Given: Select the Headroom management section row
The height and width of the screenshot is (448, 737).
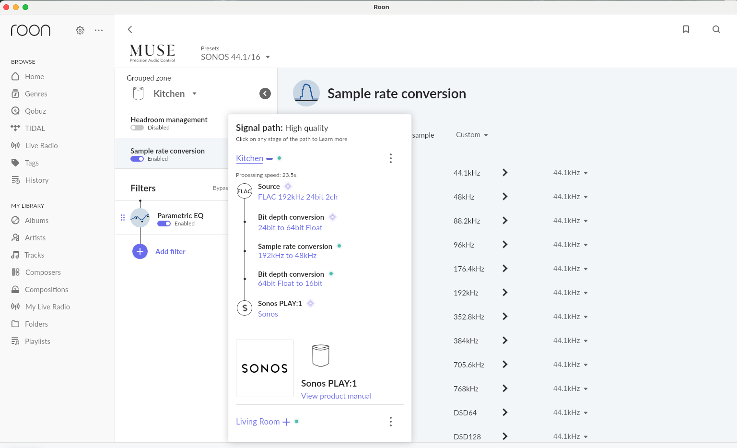Looking at the screenshot, I should tap(172, 123).
